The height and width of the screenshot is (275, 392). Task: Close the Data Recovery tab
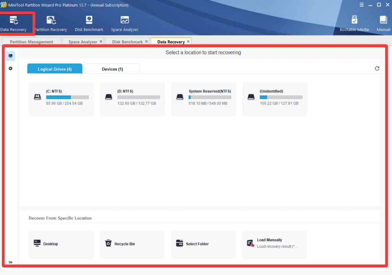pos(188,41)
